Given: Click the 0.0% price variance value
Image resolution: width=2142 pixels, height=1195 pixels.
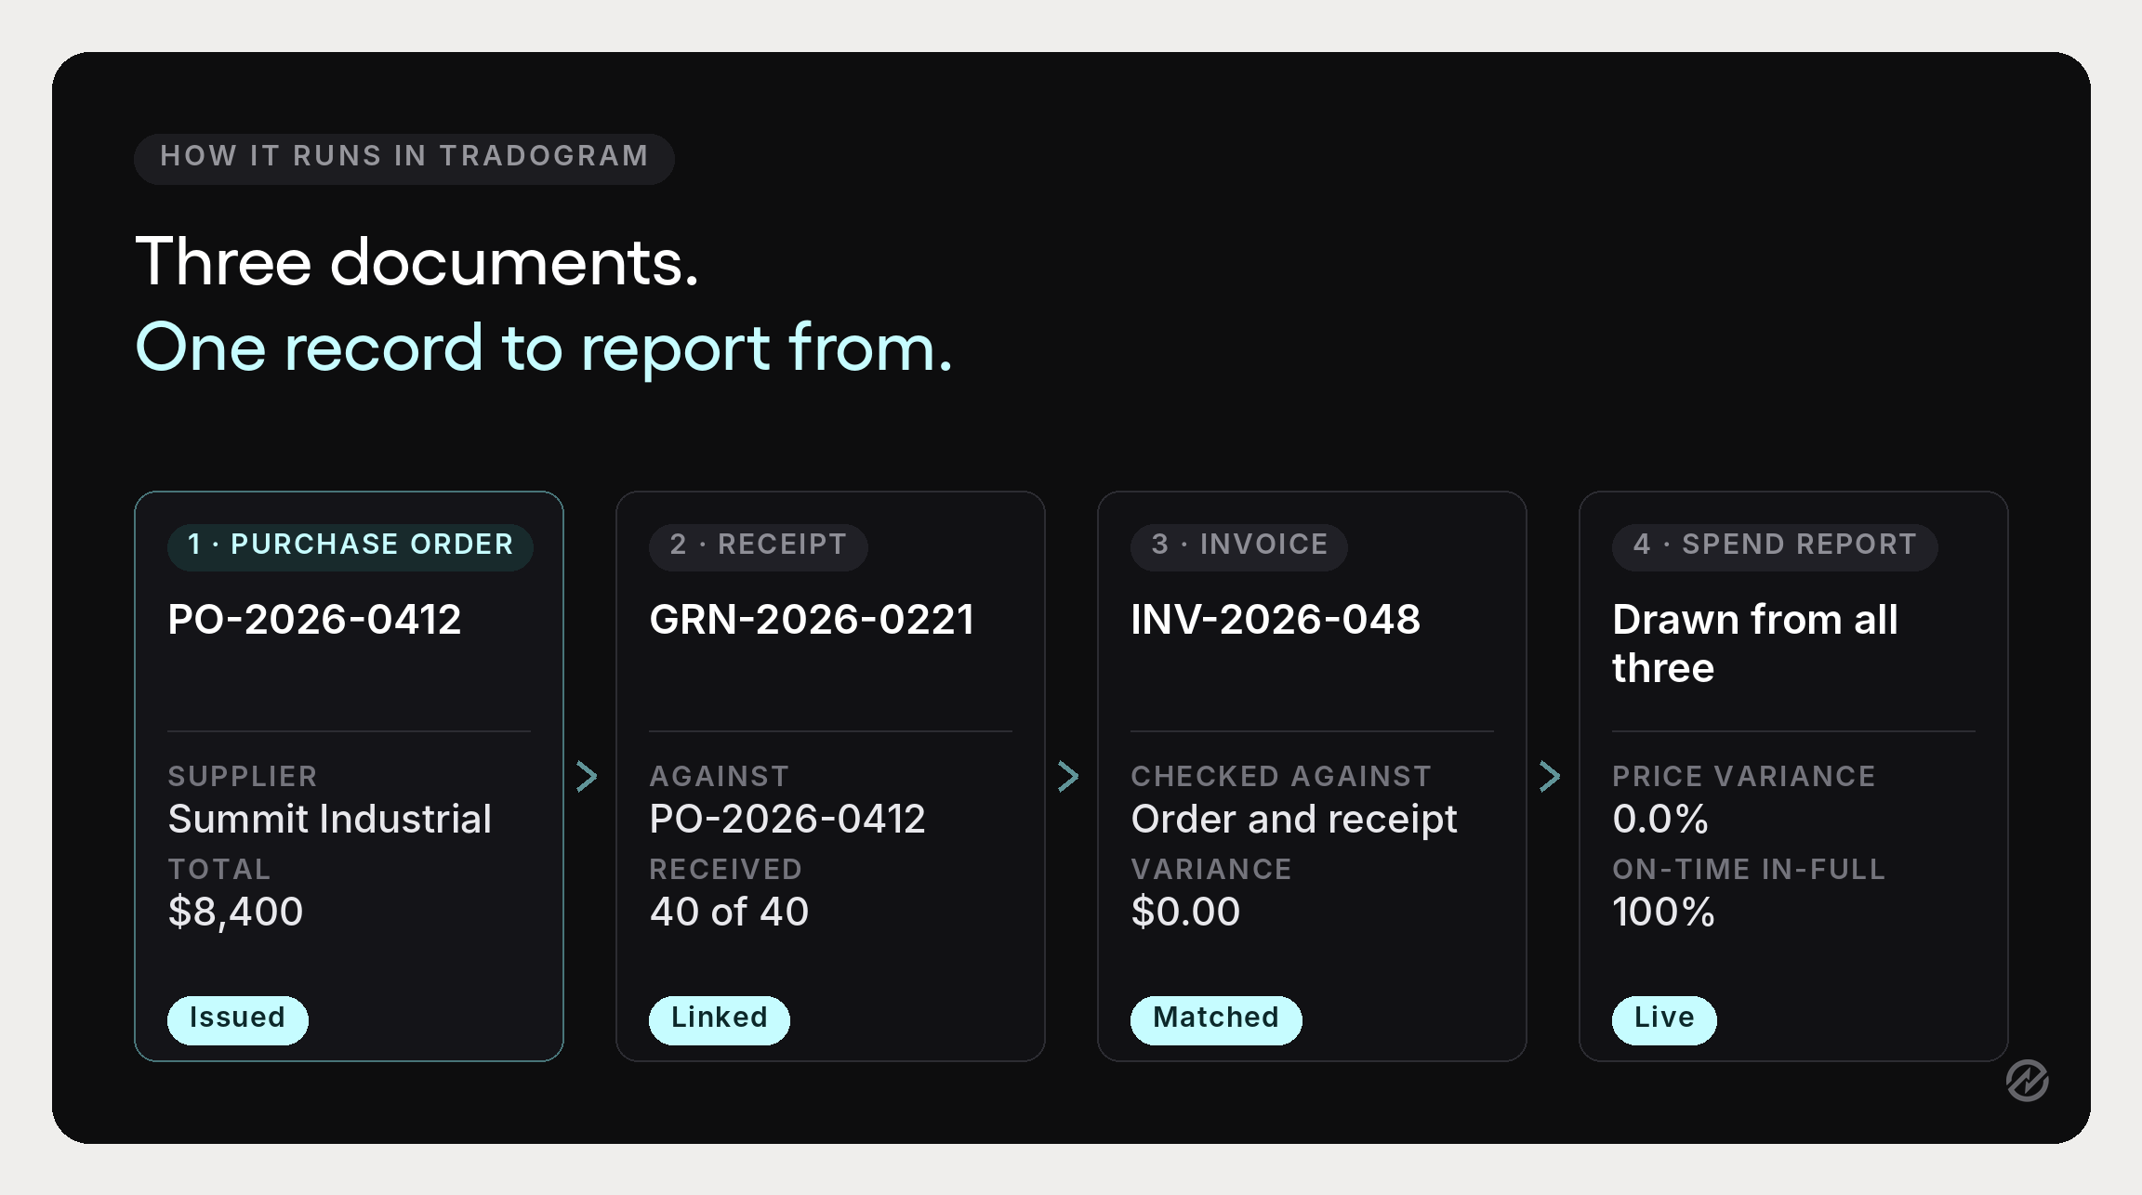Looking at the screenshot, I should [1660, 820].
